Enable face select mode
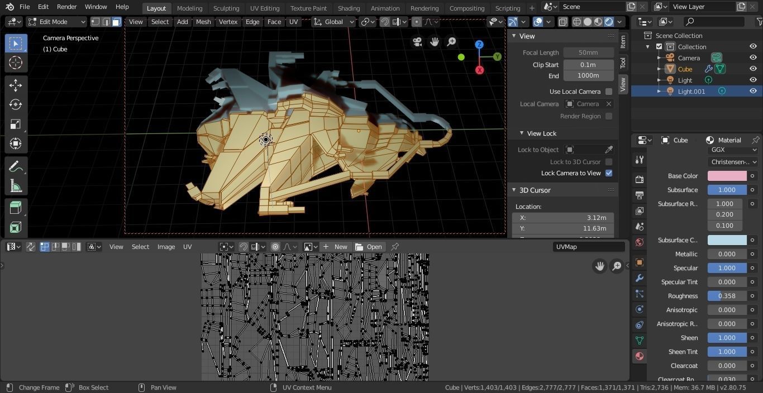Image resolution: width=763 pixels, height=393 pixels. (x=116, y=22)
